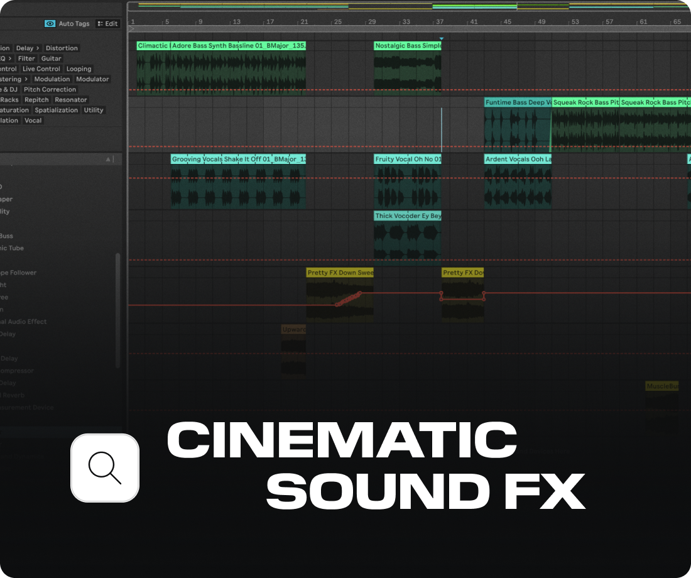Enable the Looping tag filter
This screenshot has height=578, width=691.
[79, 68]
